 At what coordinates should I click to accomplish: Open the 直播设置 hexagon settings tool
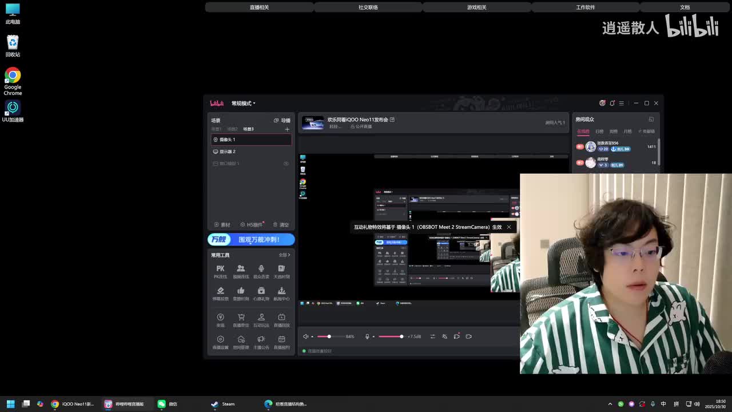220,342
